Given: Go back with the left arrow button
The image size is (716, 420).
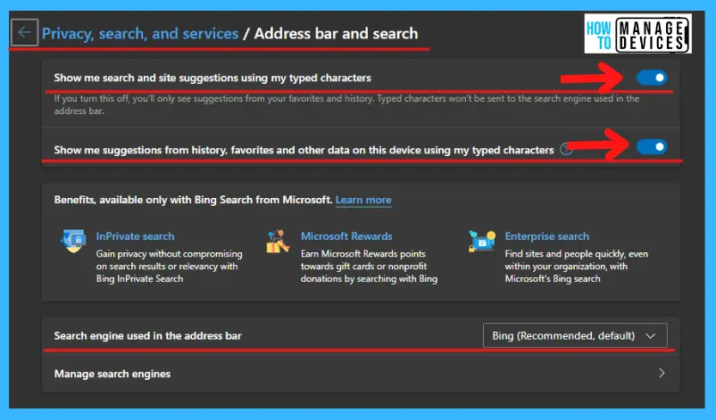Looking at the screenshot, I should 24,32.
